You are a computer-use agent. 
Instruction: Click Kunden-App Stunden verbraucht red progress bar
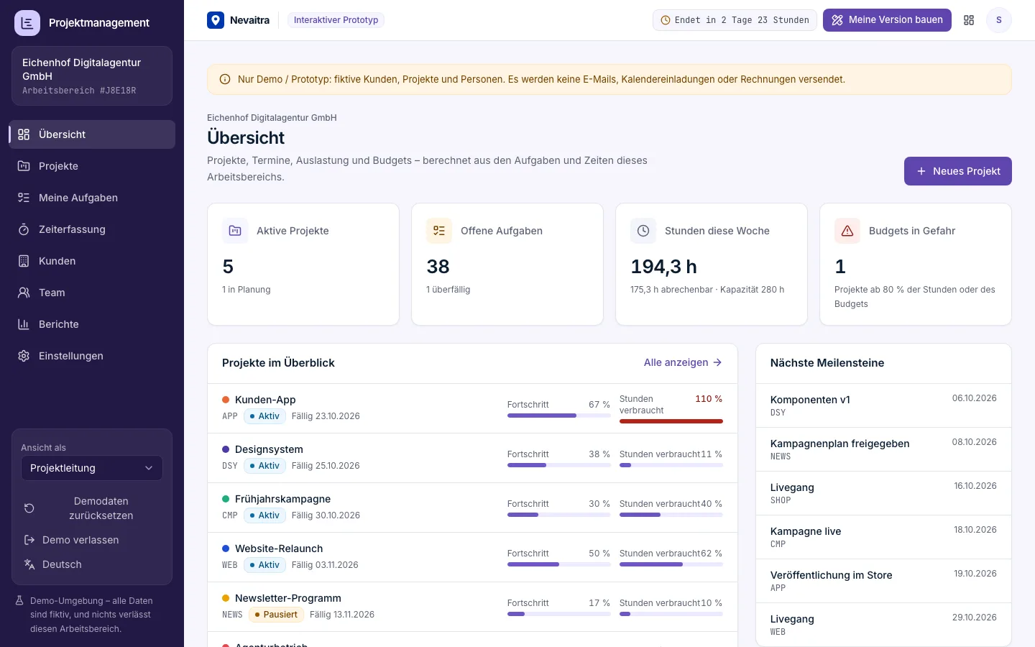click(x=671, y=421)
